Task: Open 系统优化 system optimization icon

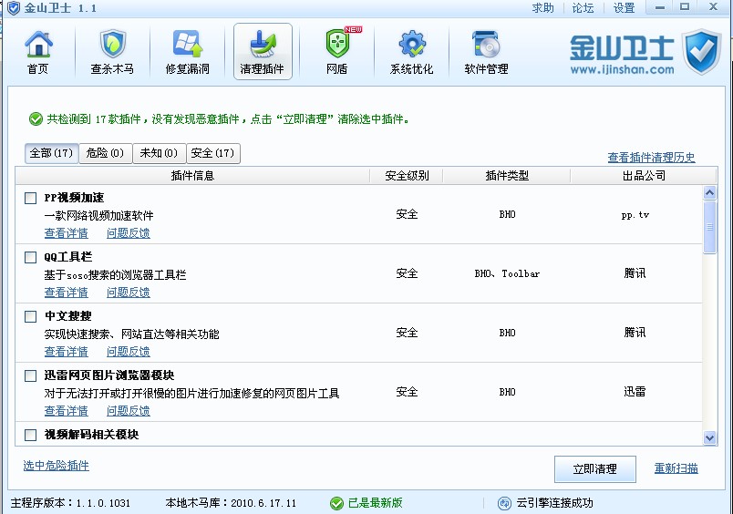Action: tap(412, 51)
